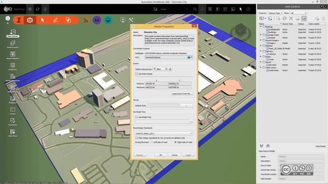Open the crossed tools settings icon
Image resolution: width=328 pixels, height=184 pixels.
coord(131,20)
